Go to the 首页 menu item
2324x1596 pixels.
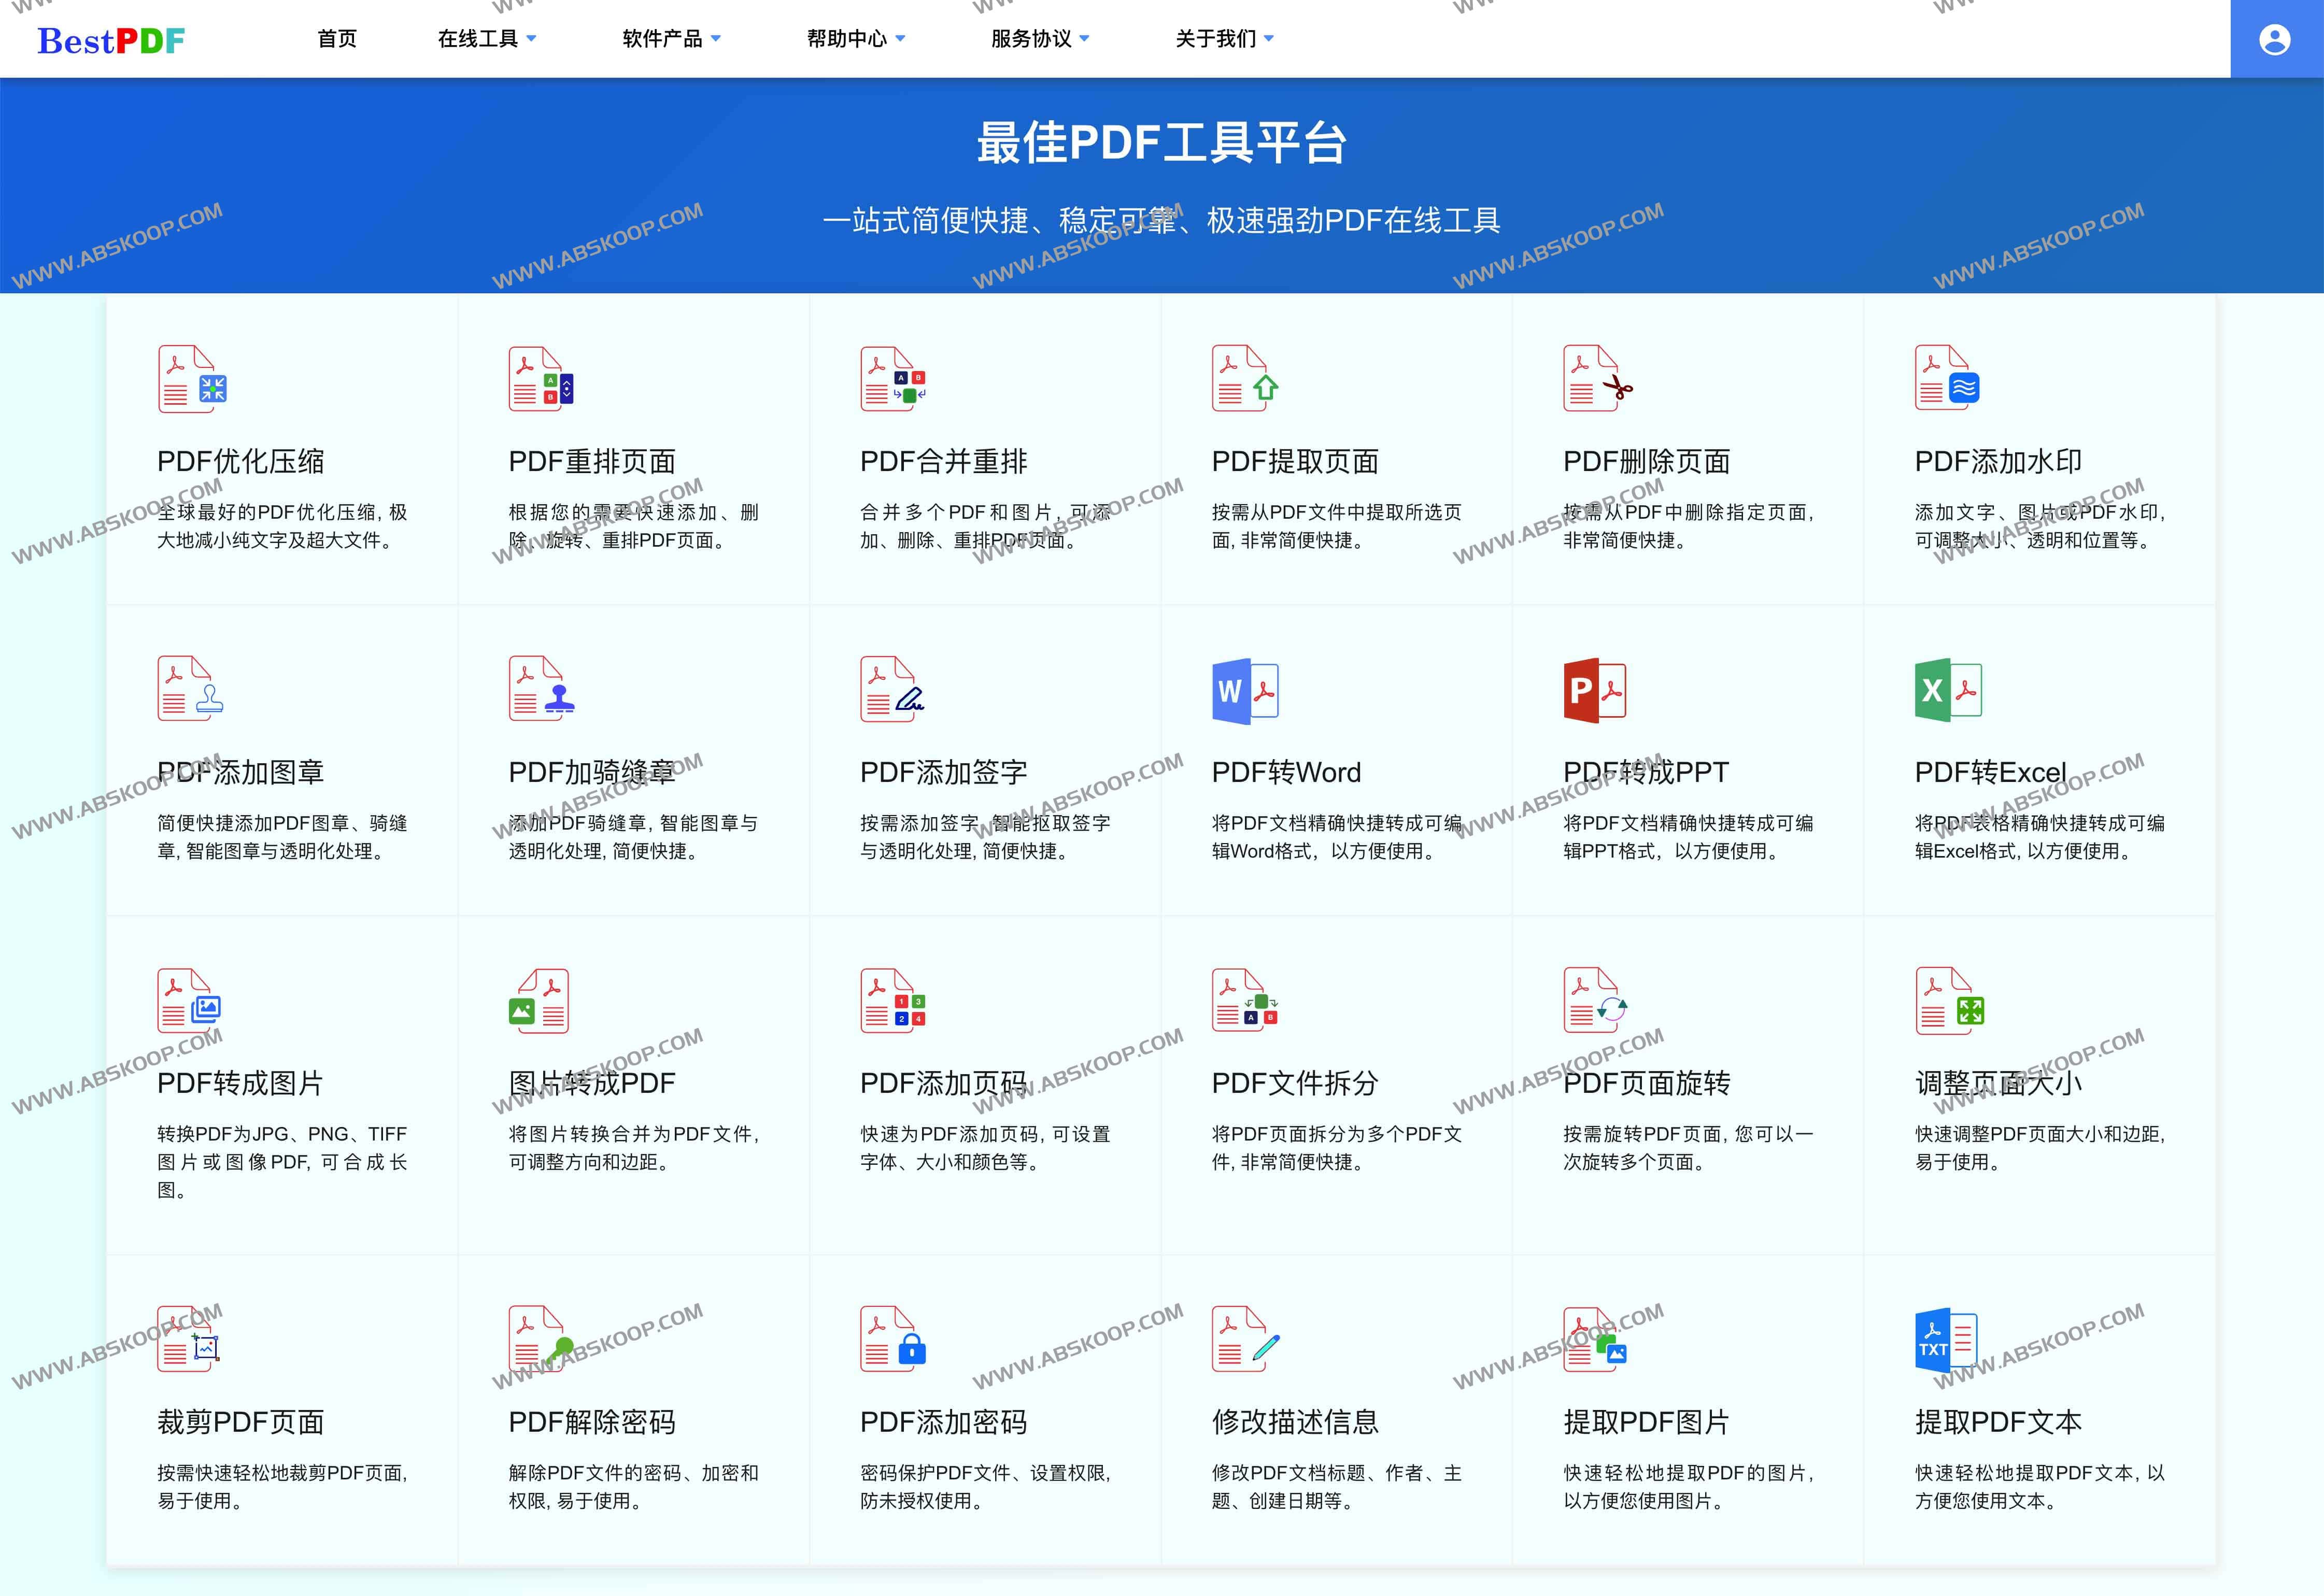337,39
